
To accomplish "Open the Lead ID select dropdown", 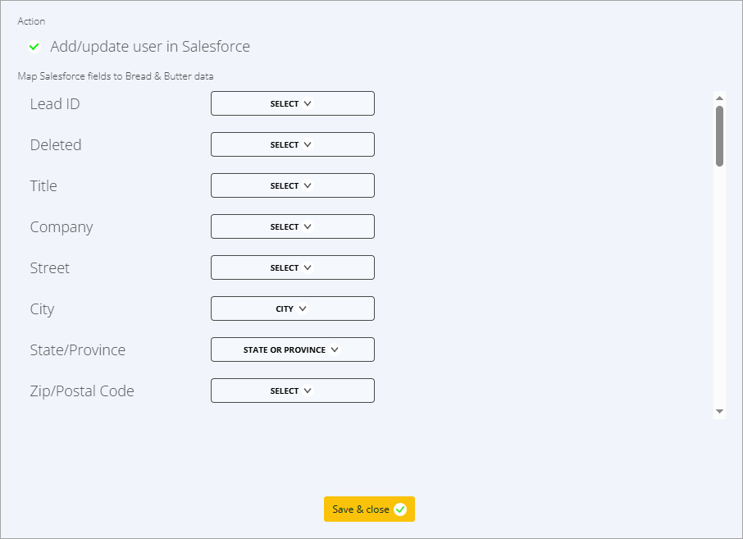I will [x=292, y=103].
